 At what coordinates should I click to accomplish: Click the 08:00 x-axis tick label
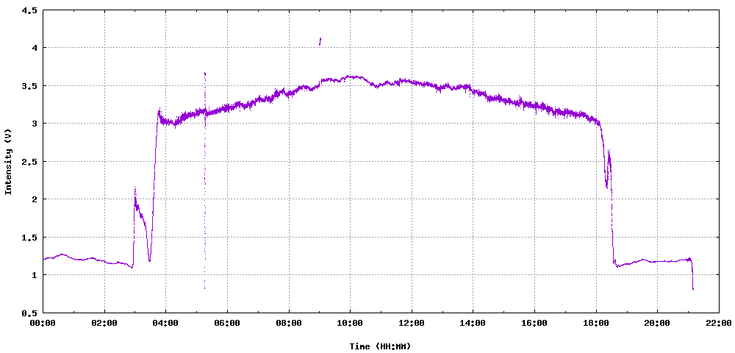[x=289, y=323]
